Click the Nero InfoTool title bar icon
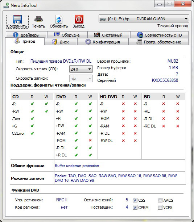The image size is (194, 222). [x=6, y=5]
